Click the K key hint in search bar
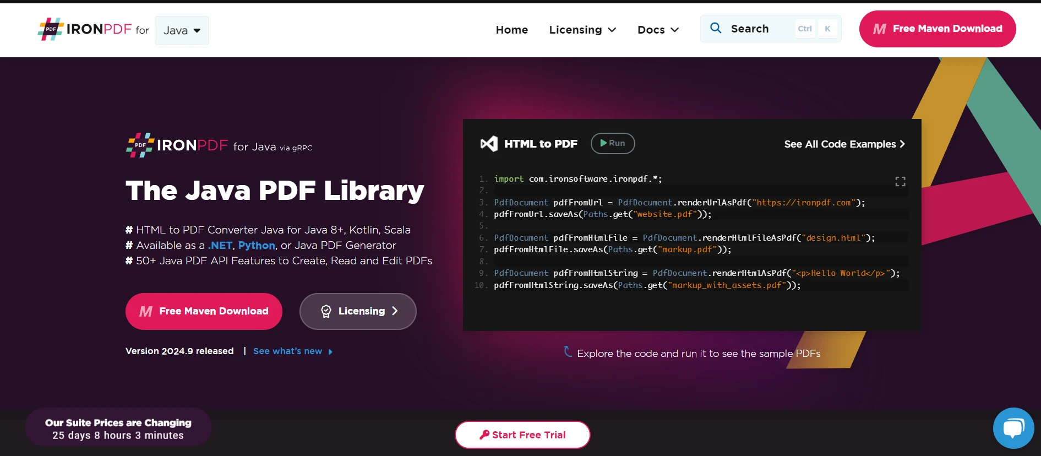The height and width of the screenshot is (456, 1041). point(827,29)
